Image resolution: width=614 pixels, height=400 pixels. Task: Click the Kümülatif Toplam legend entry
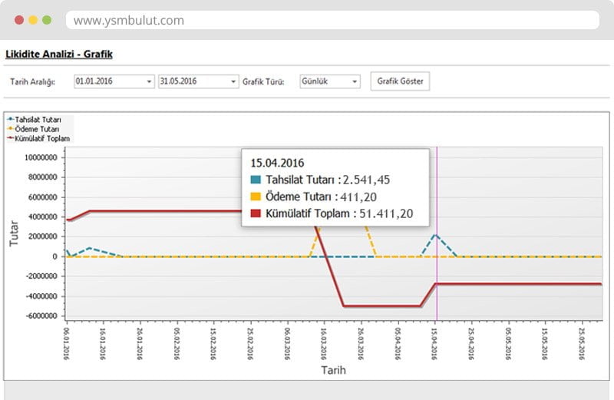[38, 139]
